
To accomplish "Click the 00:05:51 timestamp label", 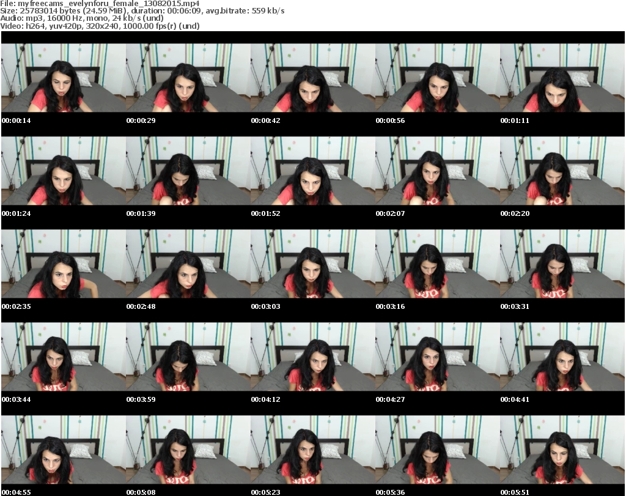I will [x=515, y=492].
